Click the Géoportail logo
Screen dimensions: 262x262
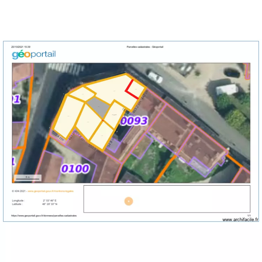[34, 54]
